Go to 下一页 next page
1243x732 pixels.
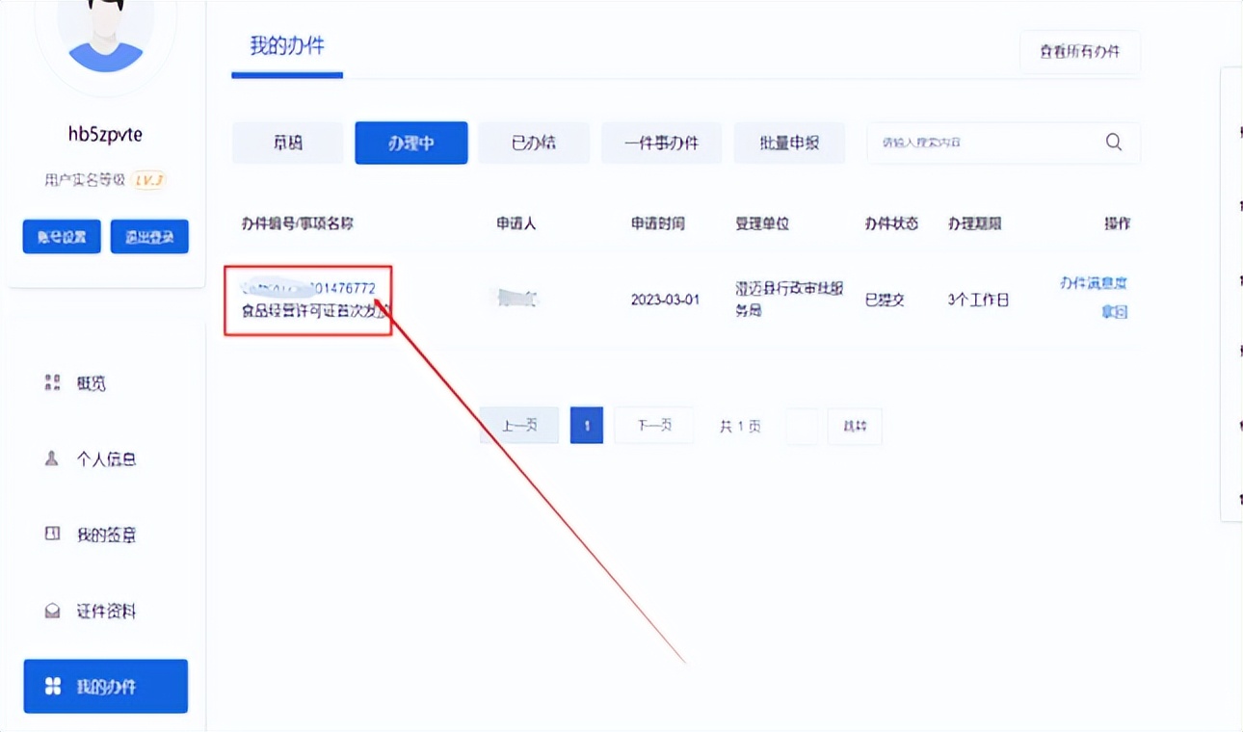coord(653,425)
